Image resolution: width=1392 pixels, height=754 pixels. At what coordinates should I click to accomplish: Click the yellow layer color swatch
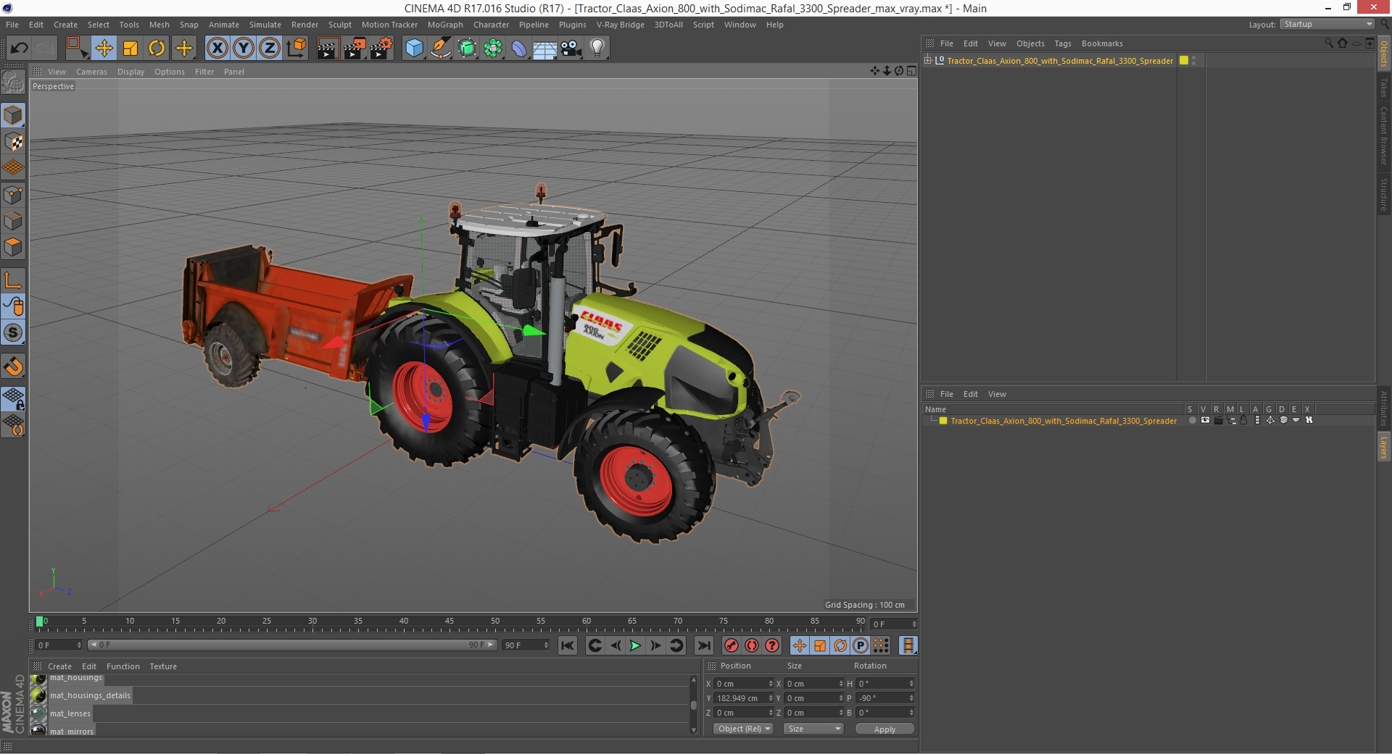(943, 421)
